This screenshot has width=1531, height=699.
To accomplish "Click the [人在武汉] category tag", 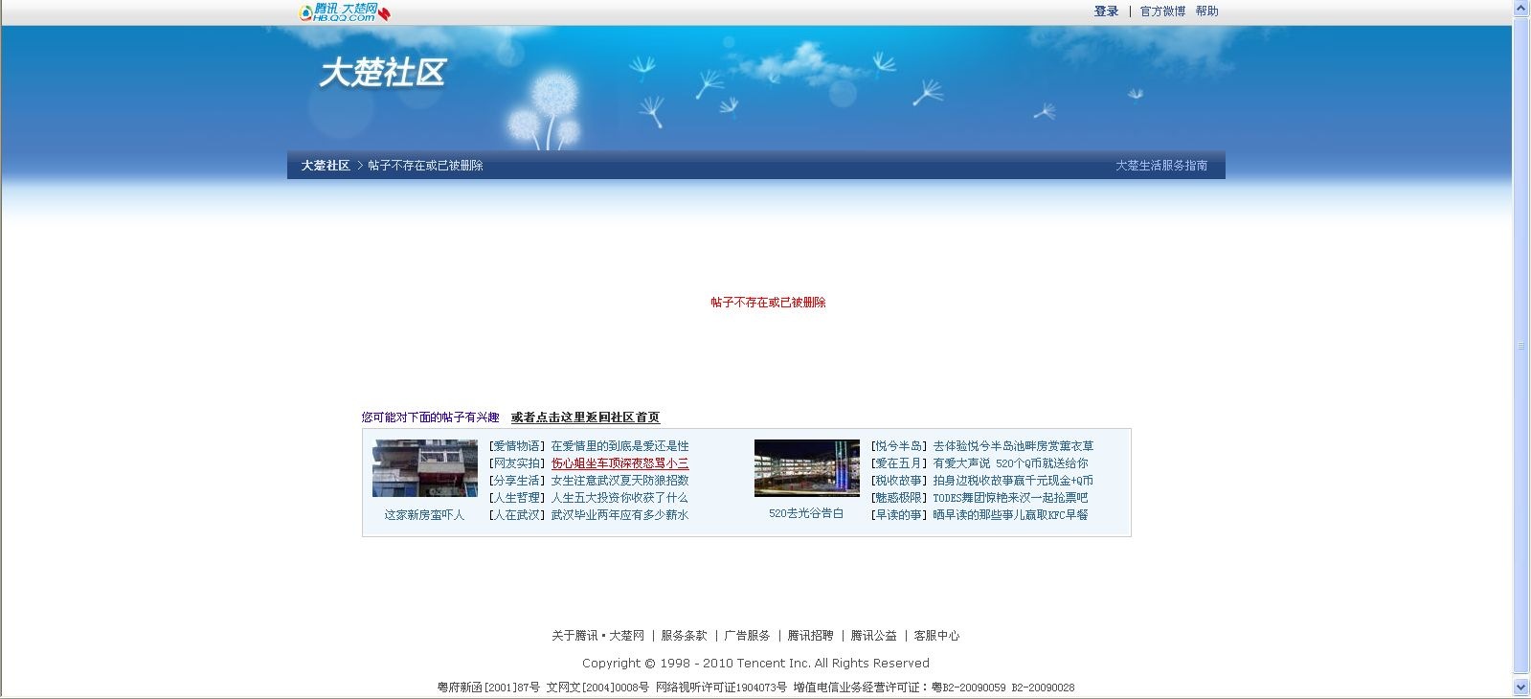I will [517, 515].
